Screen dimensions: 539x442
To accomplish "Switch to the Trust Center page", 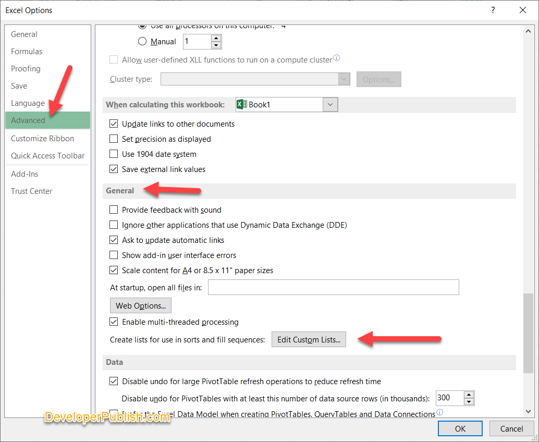I will point(31,191).
